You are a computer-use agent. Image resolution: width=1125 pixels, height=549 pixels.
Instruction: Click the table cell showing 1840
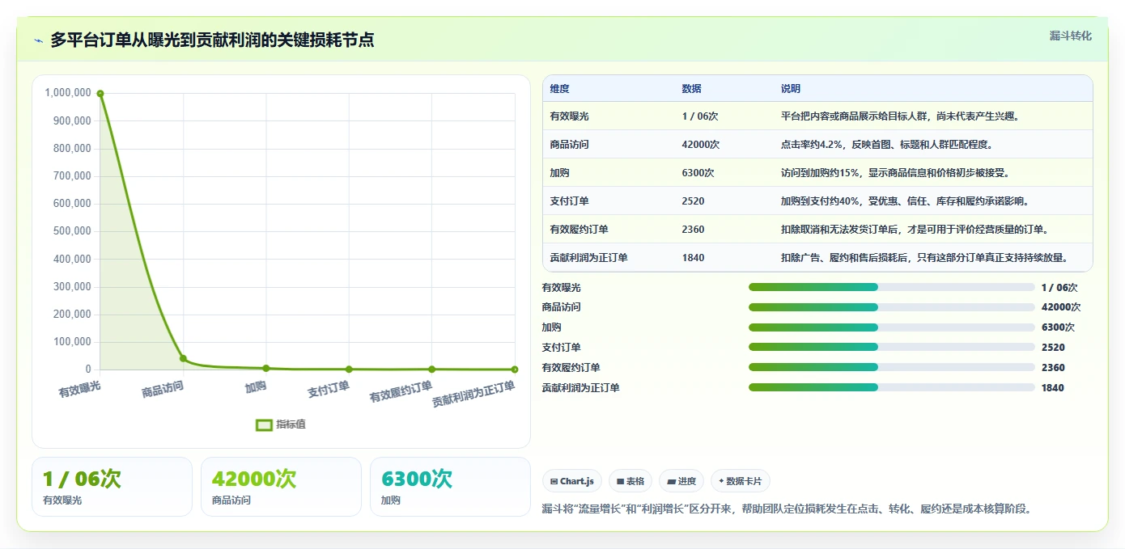694,258
